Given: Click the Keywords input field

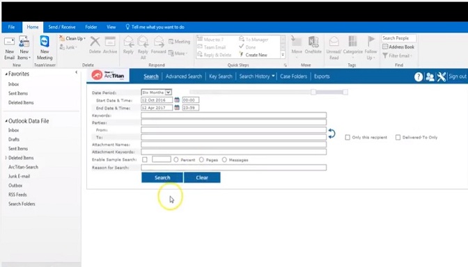Looking at the screenshot, I should coord(234,115).
